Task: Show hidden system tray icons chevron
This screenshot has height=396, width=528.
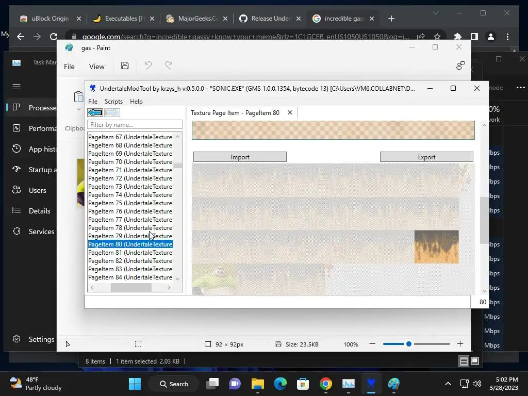Action: coord(448,384)
